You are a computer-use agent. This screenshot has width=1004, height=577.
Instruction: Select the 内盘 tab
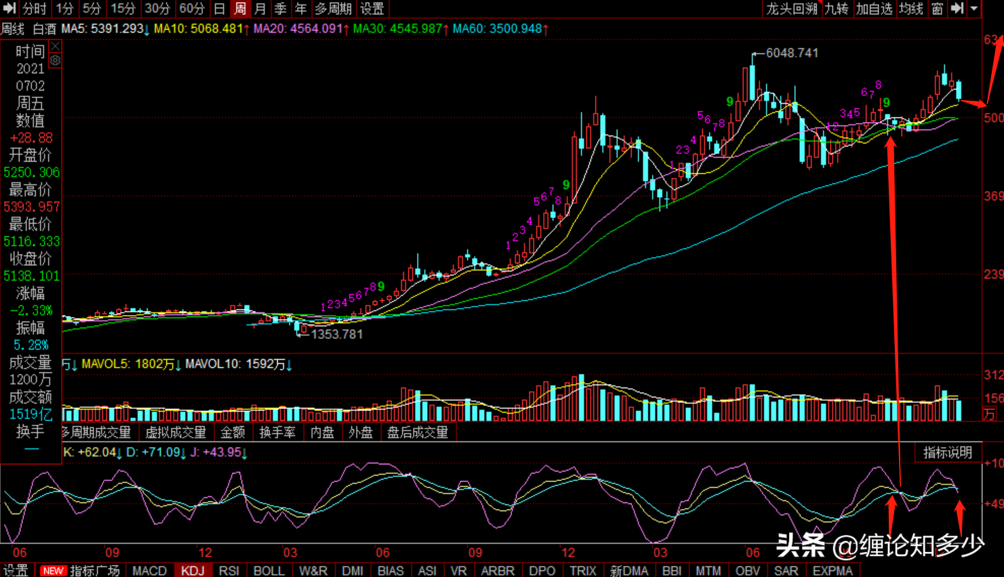[x=322, y=432]
